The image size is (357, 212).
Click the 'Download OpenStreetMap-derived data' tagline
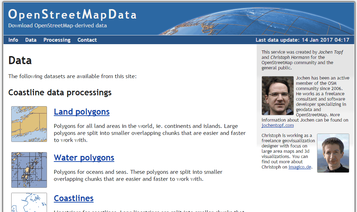click(58, 26)
